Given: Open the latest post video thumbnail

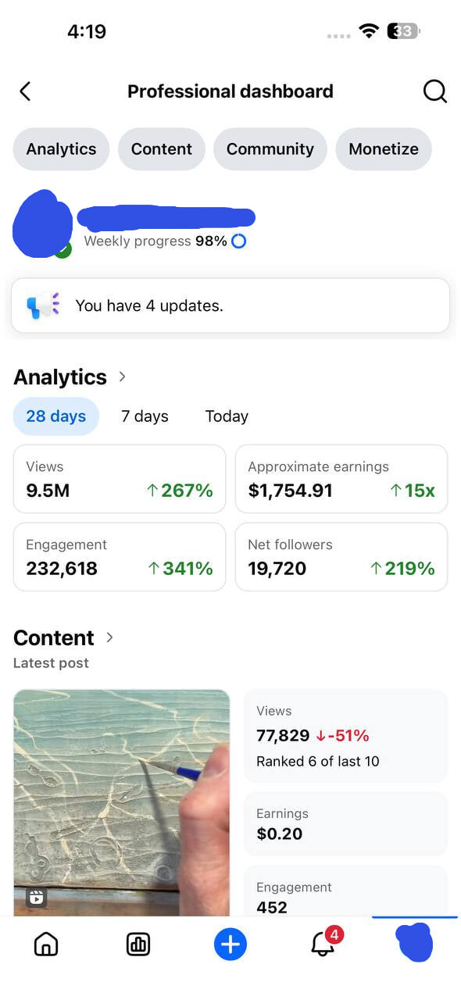Looking at the screenshot, I should pyautogui.click(x=122, y=802).
